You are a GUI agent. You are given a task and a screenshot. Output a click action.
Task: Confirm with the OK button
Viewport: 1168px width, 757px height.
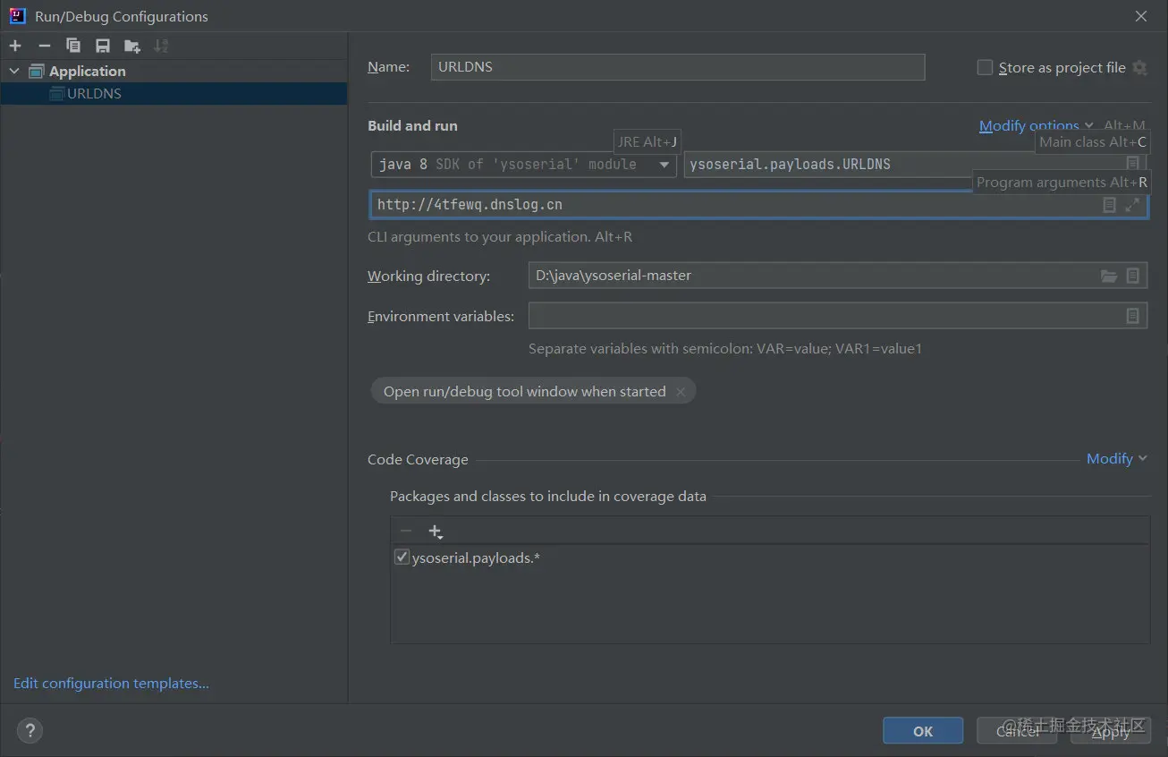923,731
